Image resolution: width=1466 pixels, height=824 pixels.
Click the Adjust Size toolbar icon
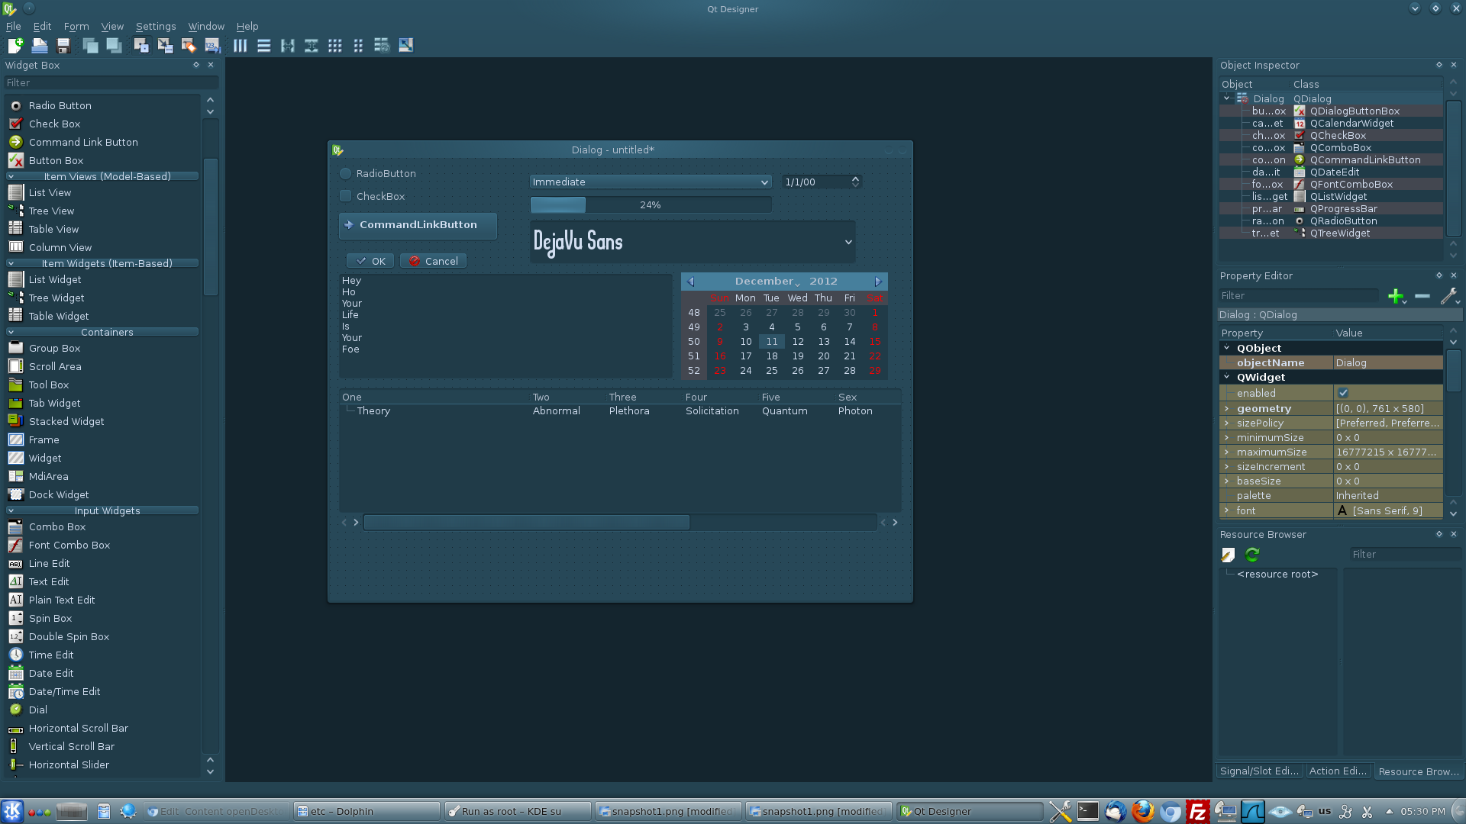pyautogui.click(x=406, y=46)
